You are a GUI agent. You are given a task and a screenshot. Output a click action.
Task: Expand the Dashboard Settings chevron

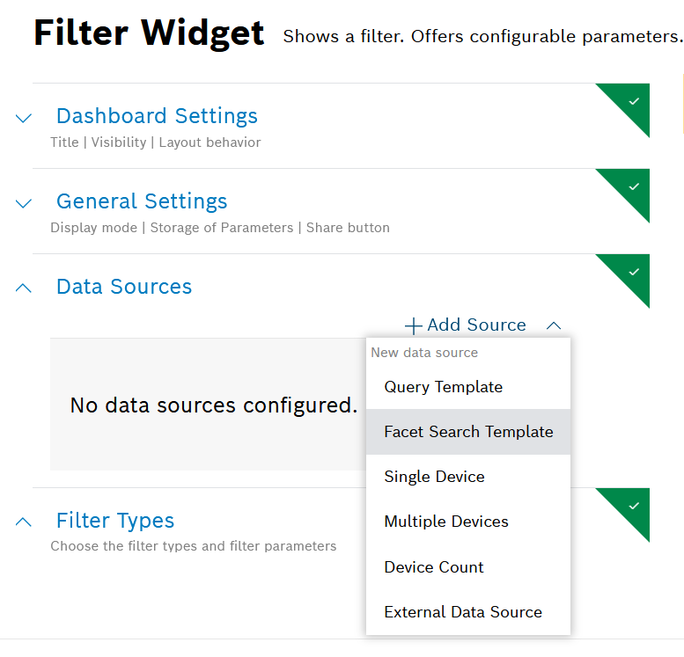[24, 118]
